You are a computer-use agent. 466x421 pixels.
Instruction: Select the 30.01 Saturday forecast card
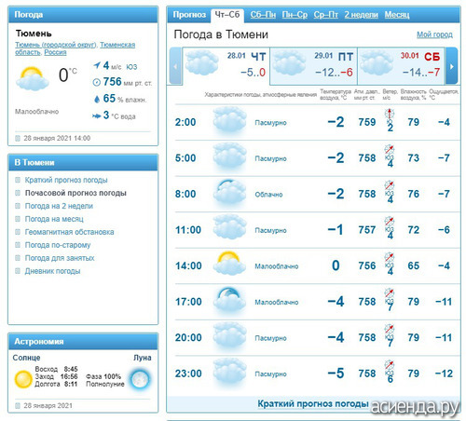(x=402, y=65)
